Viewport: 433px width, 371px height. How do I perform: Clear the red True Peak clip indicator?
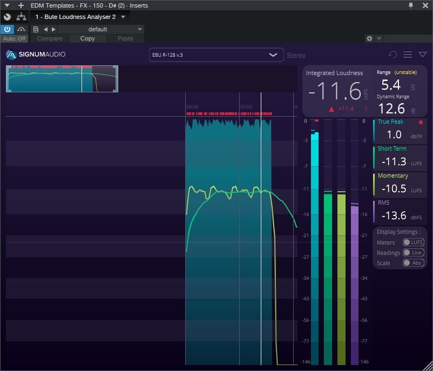point(421,122)
